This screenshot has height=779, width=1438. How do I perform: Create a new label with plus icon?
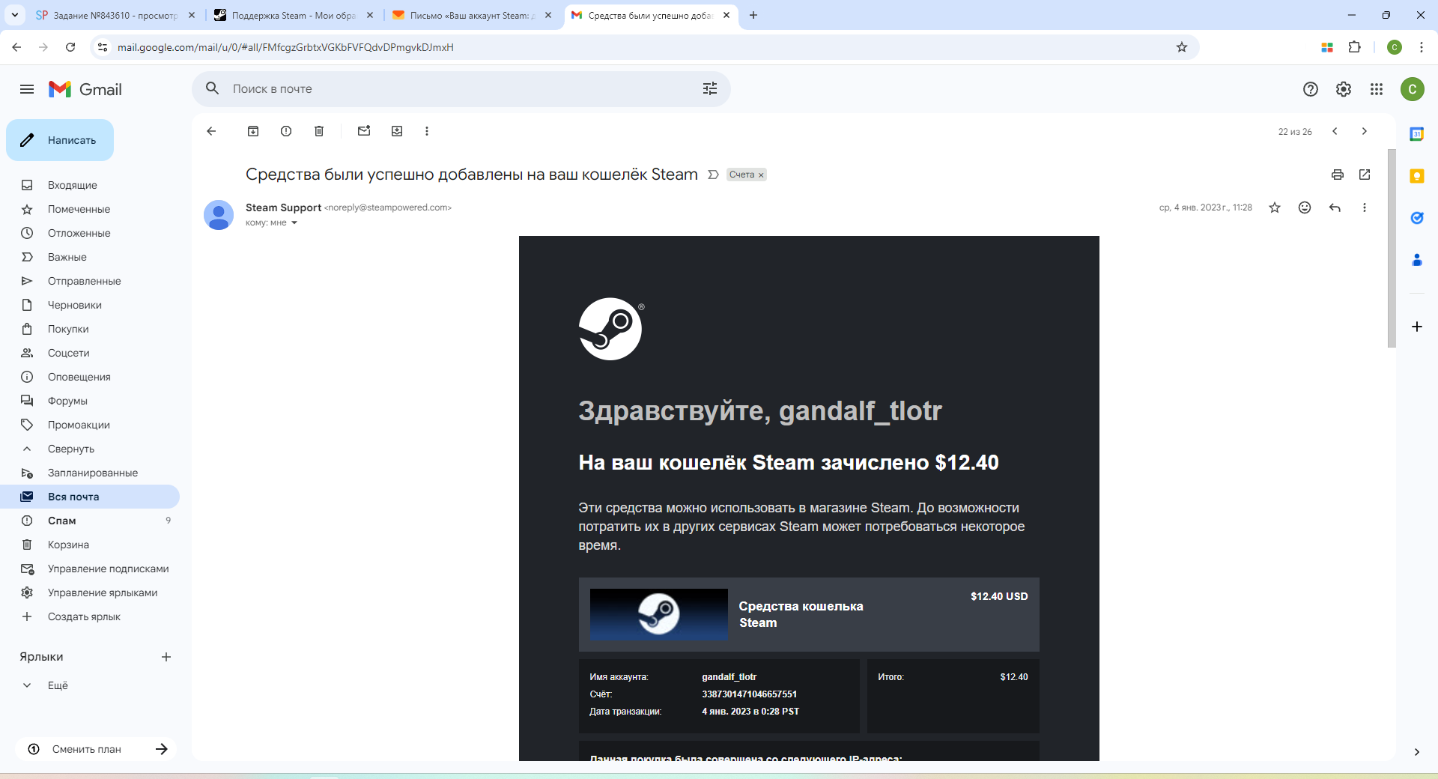(166, 657)
